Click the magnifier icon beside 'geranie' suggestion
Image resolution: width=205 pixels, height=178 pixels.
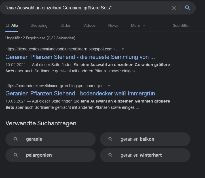click(16, 139)
